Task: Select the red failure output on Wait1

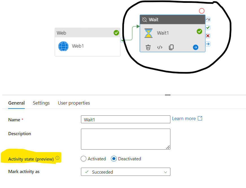Action: click(x=208, y=36)
